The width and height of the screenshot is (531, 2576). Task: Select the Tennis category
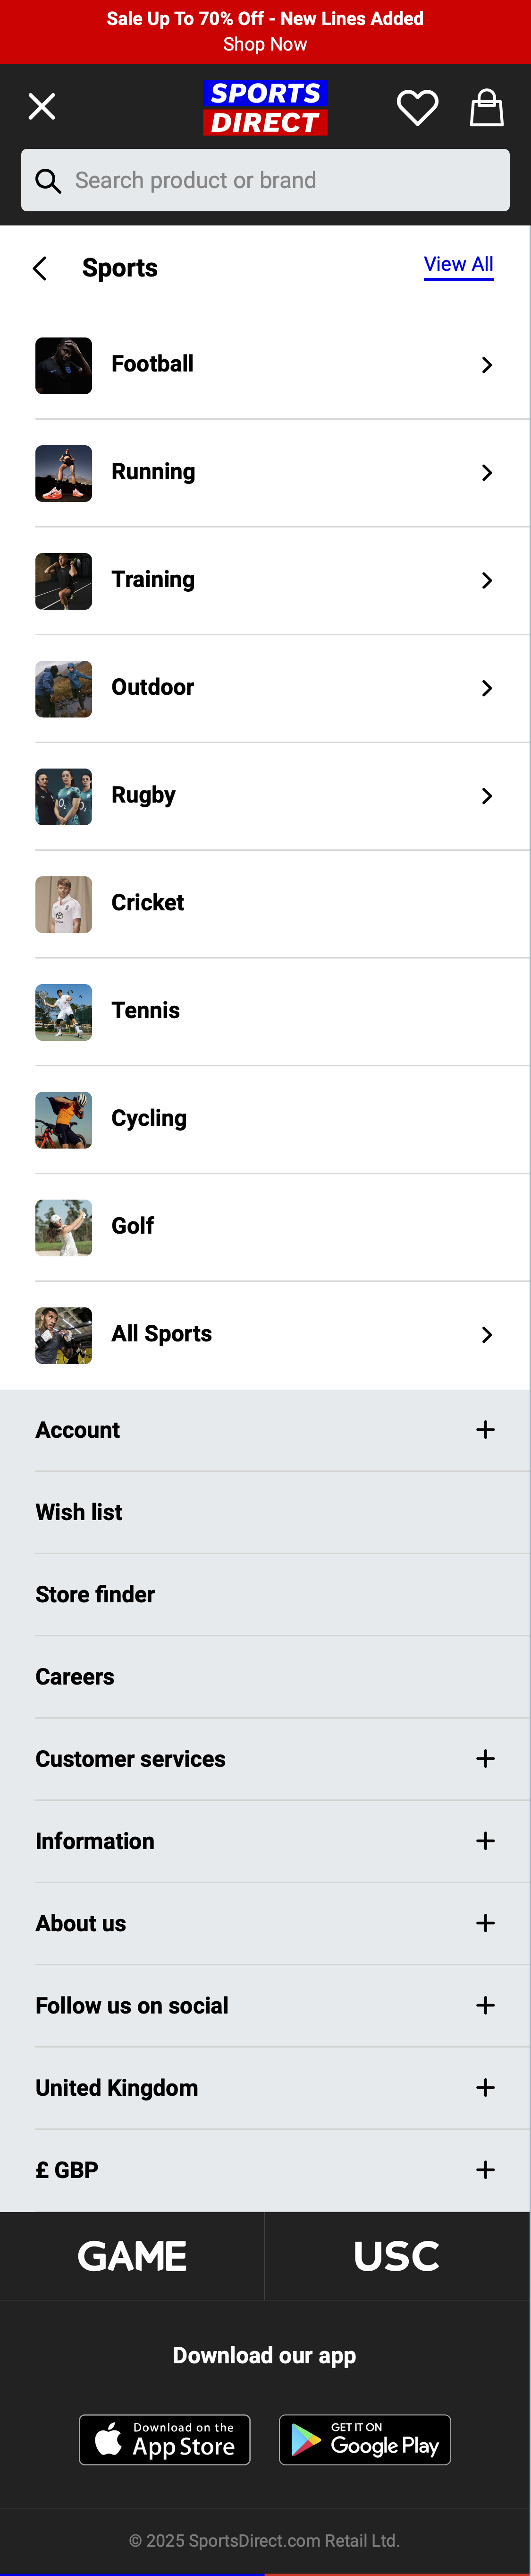tap(264, 1011)
